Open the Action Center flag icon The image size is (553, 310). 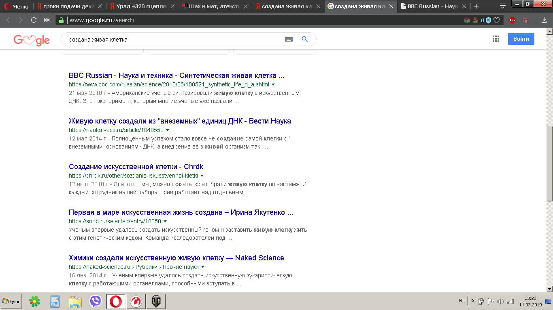tap(491, 301)
